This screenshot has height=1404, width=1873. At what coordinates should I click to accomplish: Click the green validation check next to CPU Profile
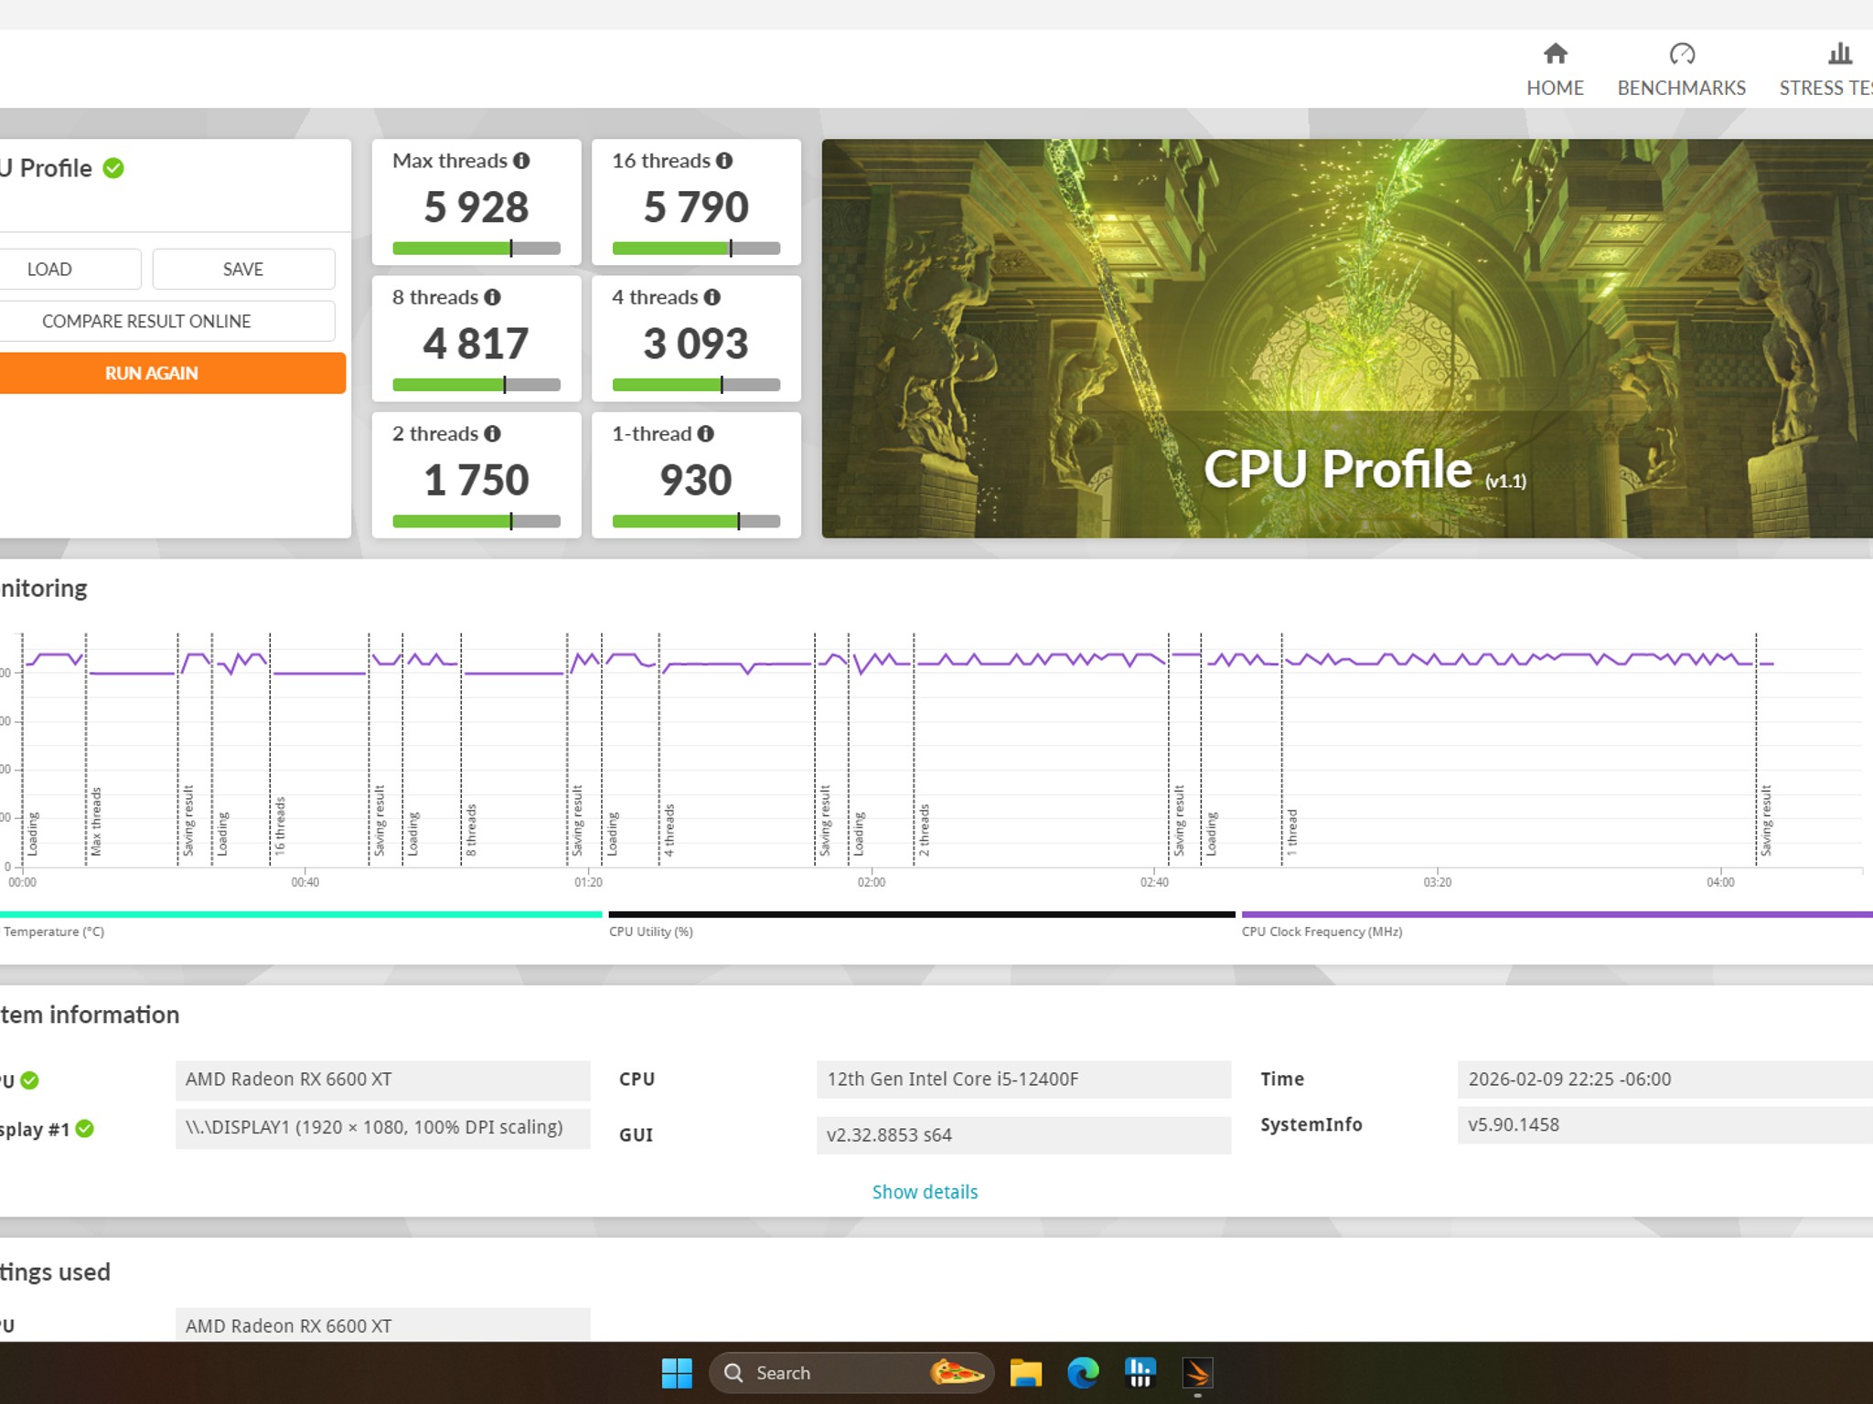coord(113,168)
